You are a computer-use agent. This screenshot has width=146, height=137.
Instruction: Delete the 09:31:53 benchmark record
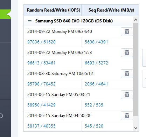[127, 53]
